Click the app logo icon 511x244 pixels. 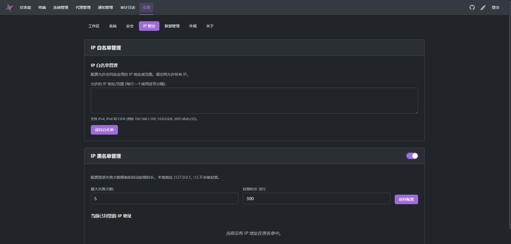coord(9,7)
